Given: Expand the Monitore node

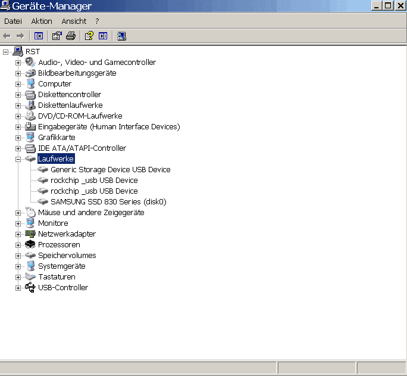Looking at the screenshot, I should 18,223.
